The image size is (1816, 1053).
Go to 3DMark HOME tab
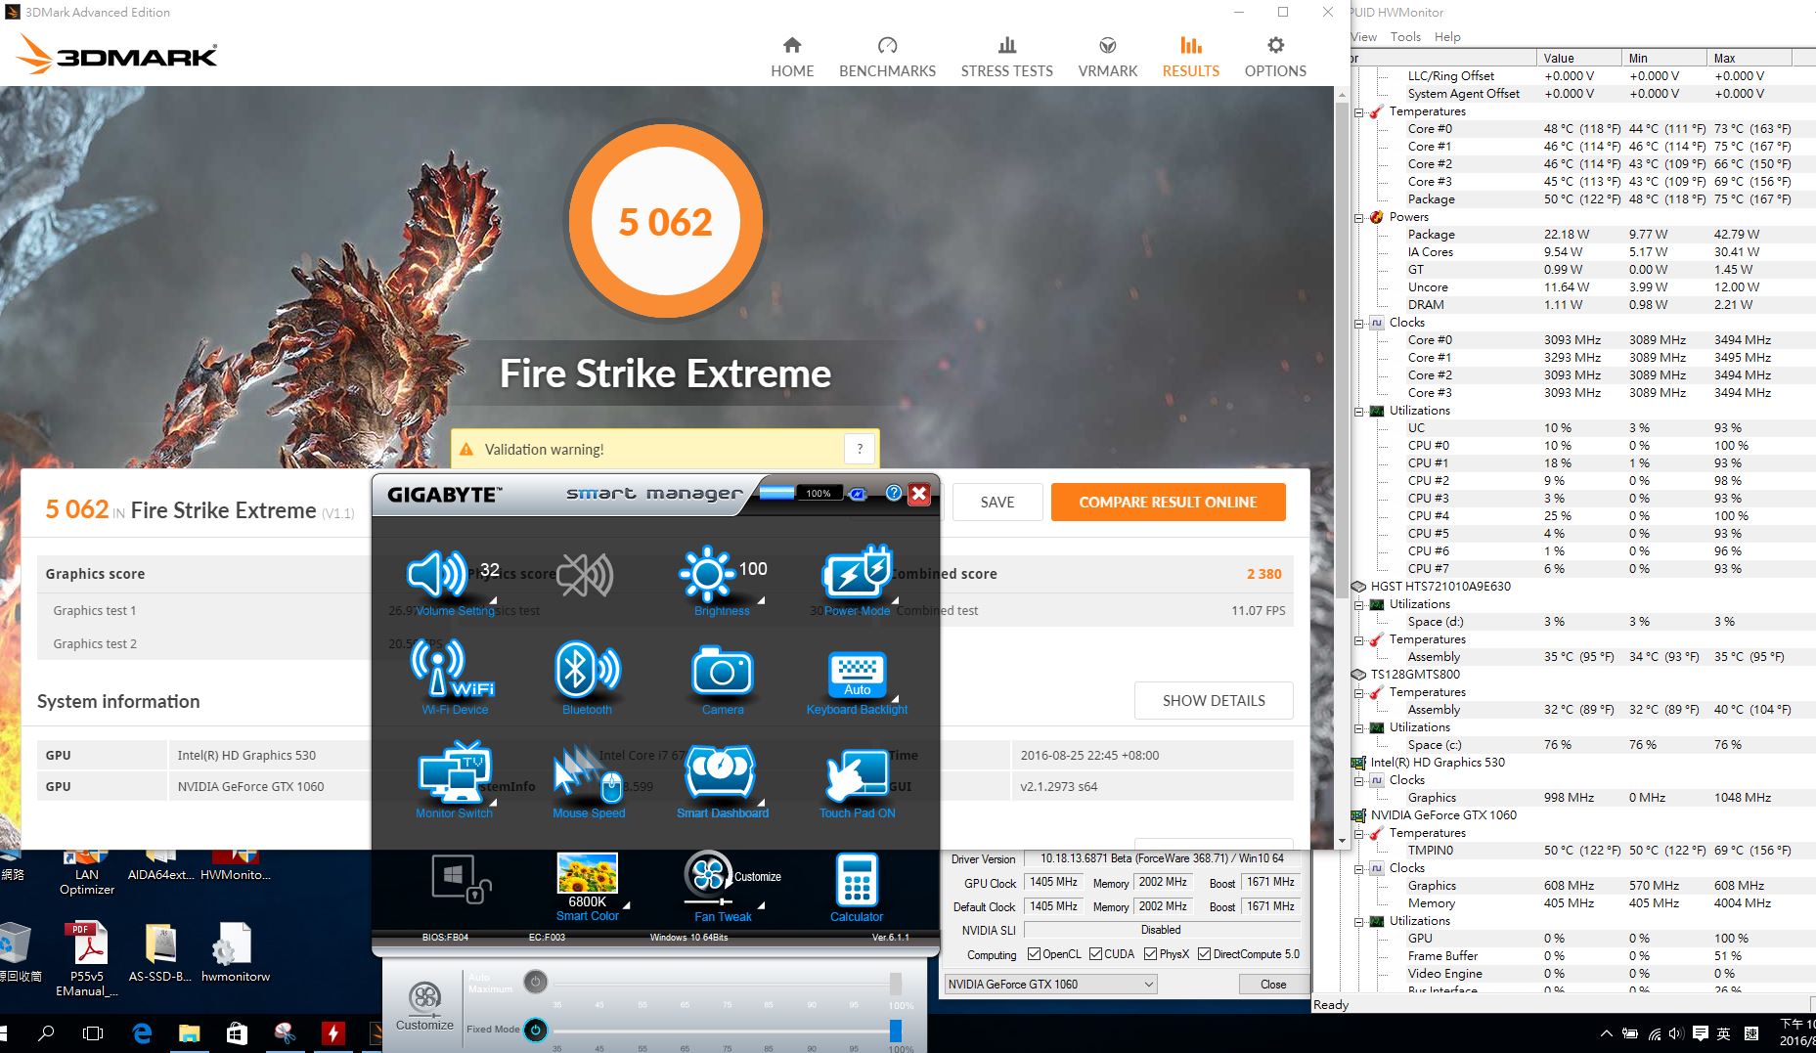(792, 58)
